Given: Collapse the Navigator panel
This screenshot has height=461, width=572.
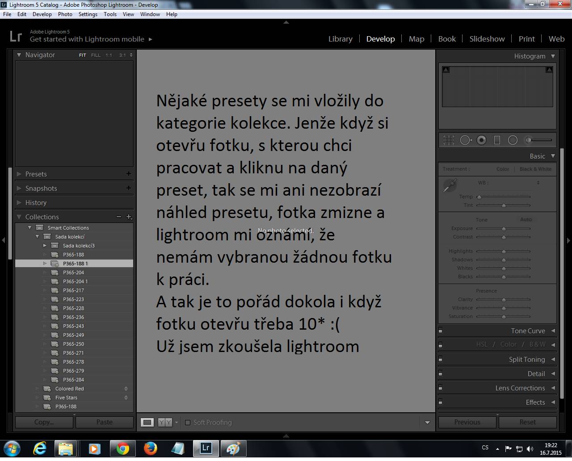Looking at the screenshot, I should (19, 55).
